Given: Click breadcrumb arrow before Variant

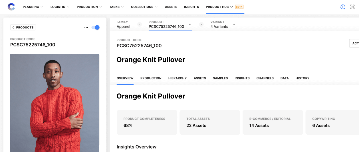Looking at the screenshot, I should (x=201, y=24).
